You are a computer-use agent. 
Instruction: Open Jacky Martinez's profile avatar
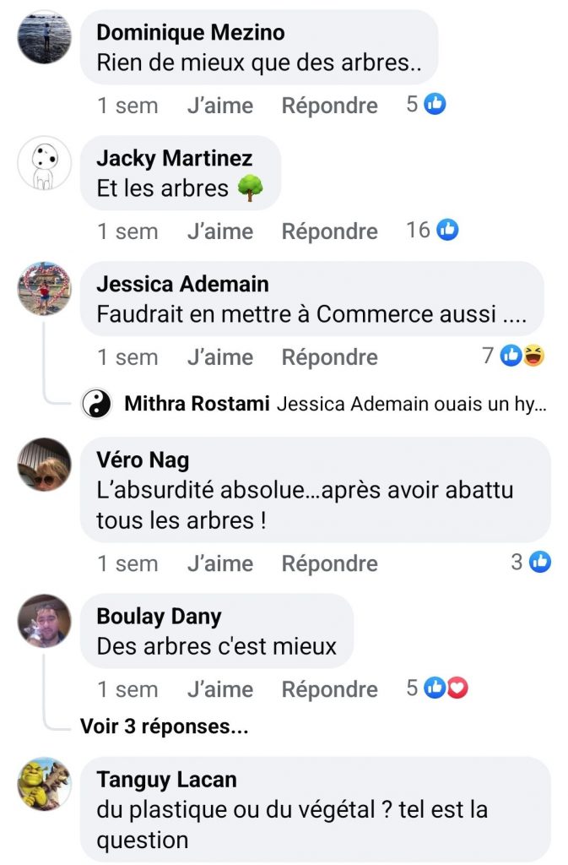pyautogui.click(x=44, y=162)
